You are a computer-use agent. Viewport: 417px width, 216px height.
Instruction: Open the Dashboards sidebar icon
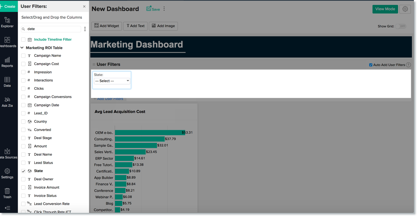click(7, 42)
